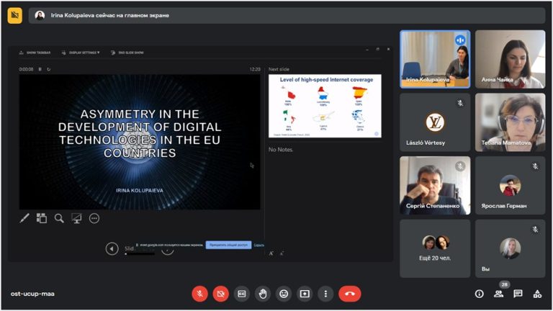Click the speaking indicator on Irina's tile
Screen dimensions: 553x311
click(460, 40)
